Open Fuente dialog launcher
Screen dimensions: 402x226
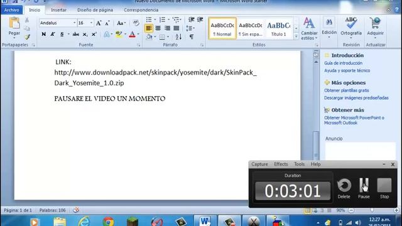point(138,45)
